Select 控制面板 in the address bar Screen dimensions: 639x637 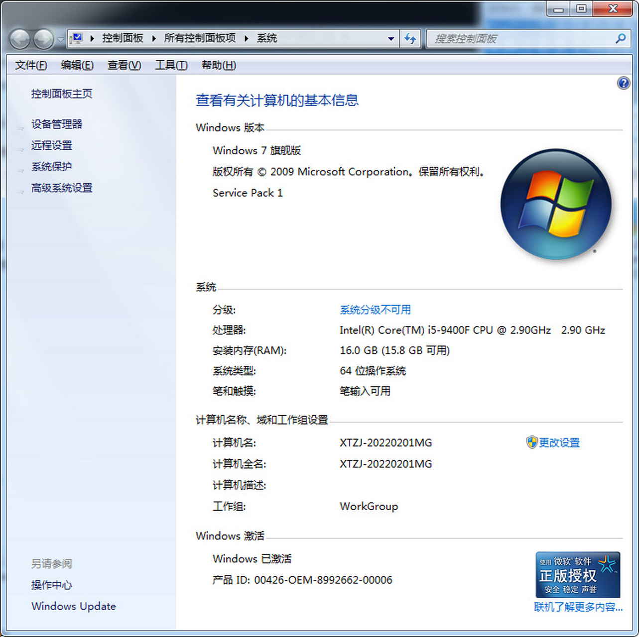point(123,38)
